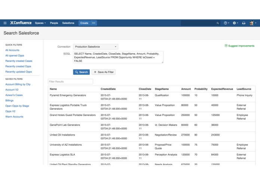Screen dimensions: 260x184
Task: Click the Qualification stage cell
Action: [x=162, y=95]
